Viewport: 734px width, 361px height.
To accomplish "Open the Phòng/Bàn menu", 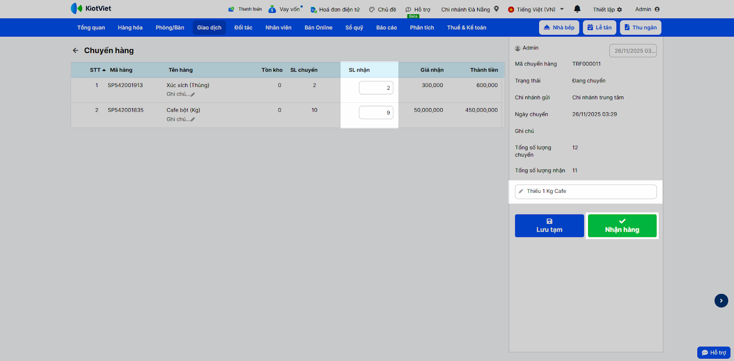I will pos(170,27).
